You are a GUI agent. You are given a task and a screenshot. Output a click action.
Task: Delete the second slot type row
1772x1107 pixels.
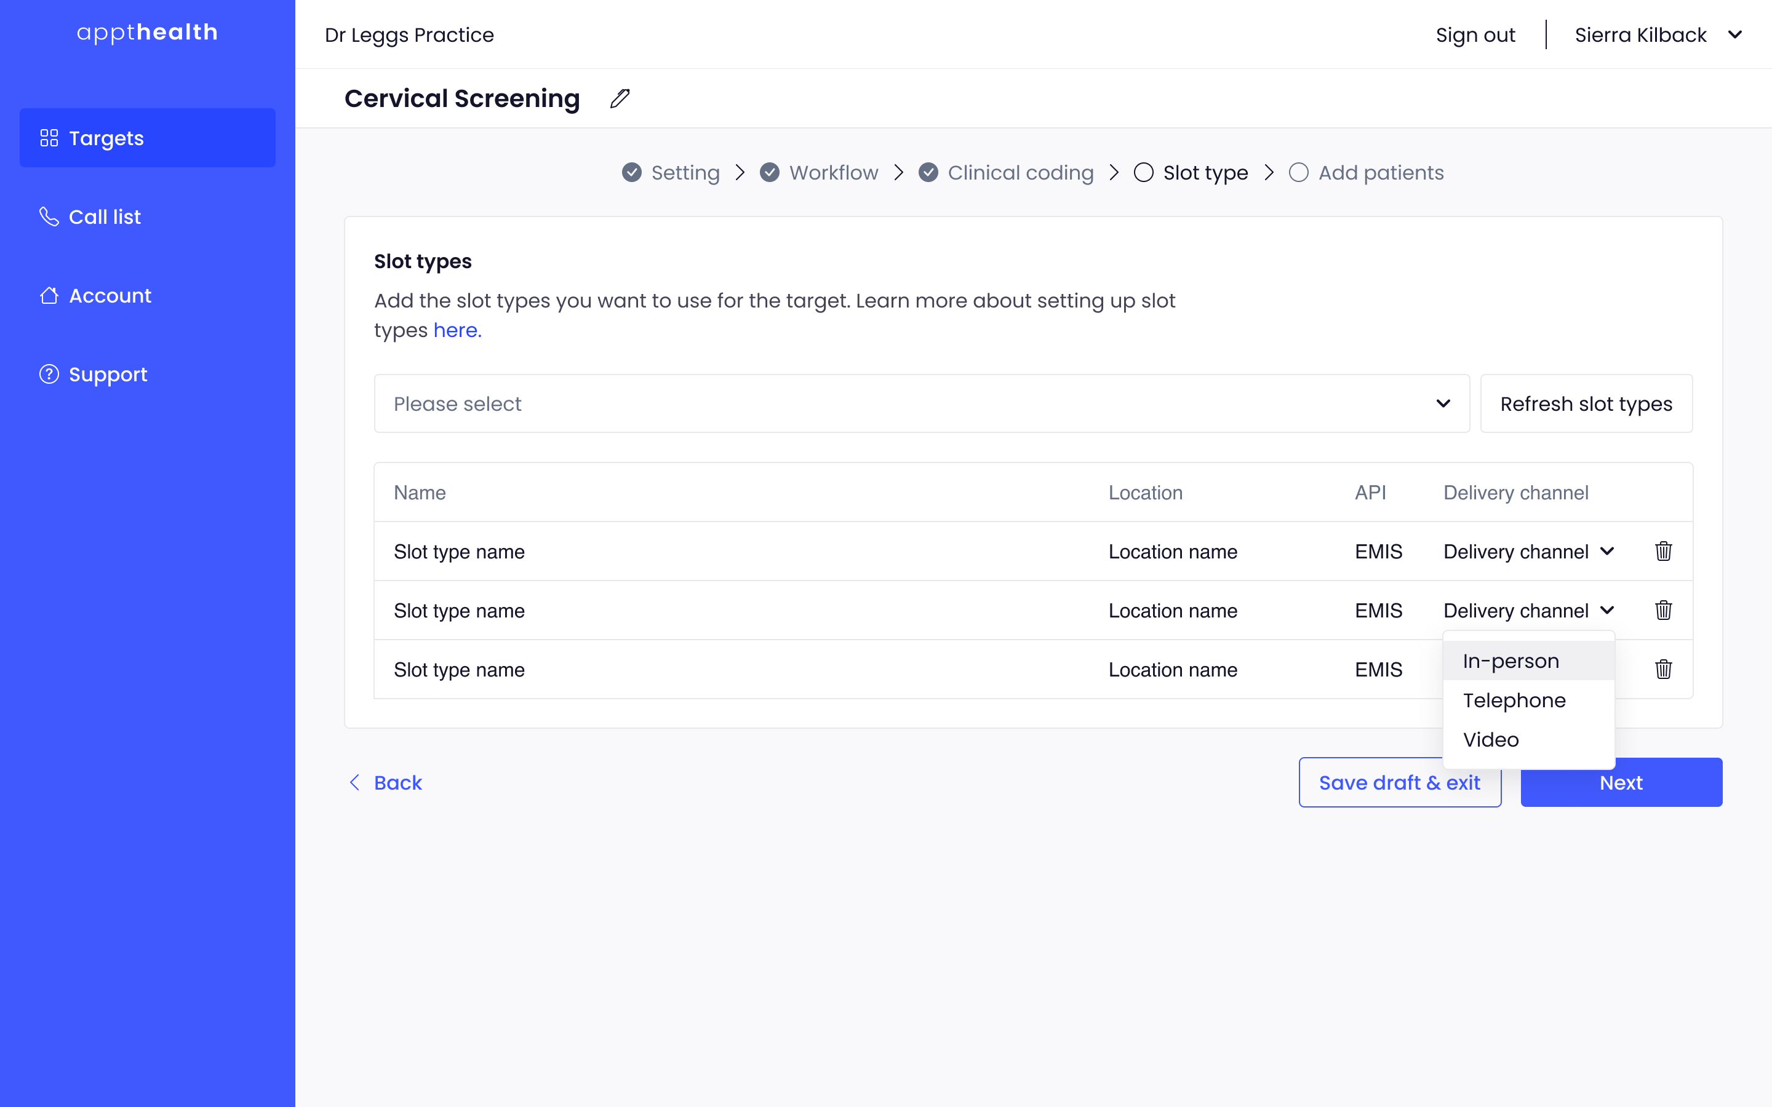(1663, 610)
